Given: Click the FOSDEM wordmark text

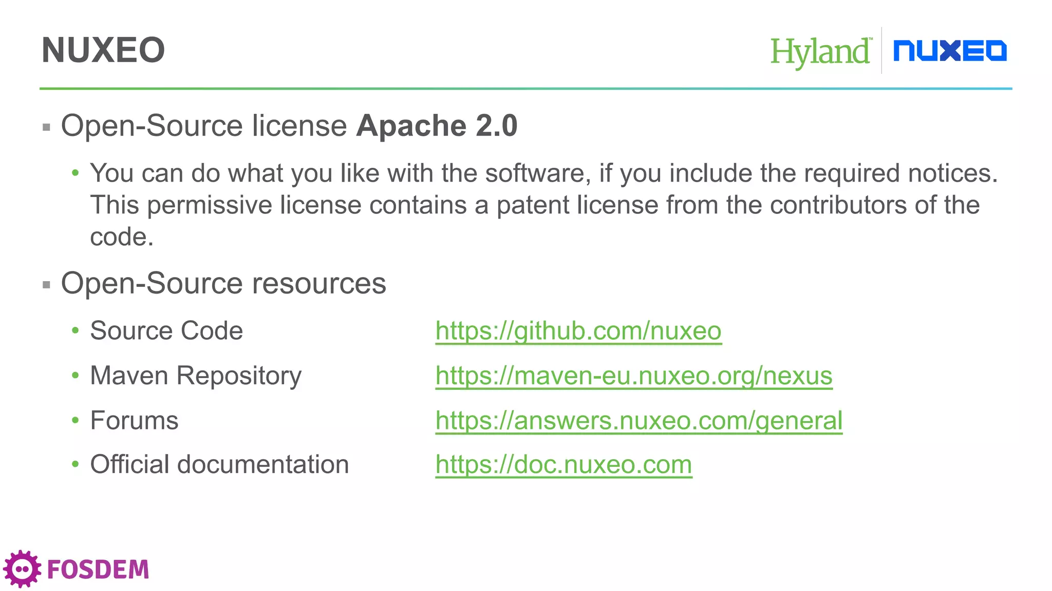Looking at the screenshot, I should point(98,569).
